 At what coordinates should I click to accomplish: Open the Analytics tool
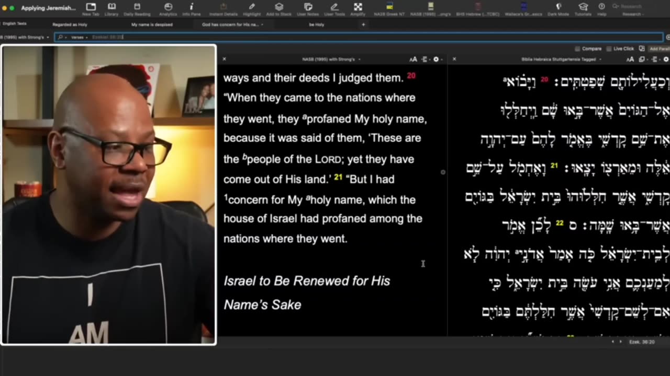pyautogui.click(x=168, y=9)
